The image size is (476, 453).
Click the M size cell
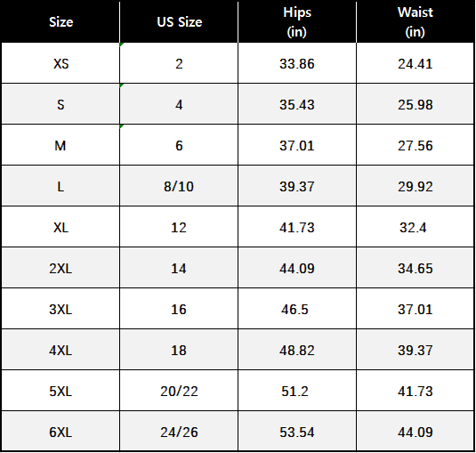[x=61, y=145]
